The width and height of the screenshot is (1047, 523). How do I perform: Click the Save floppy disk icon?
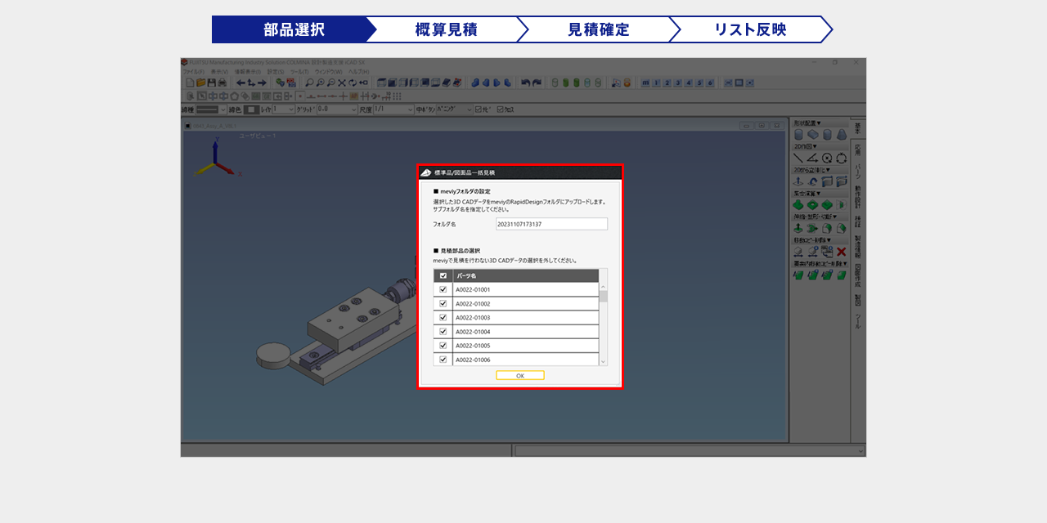click(x=211, y=83)
